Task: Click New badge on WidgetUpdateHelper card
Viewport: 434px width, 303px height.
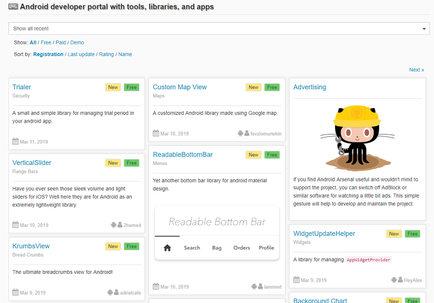Action: 394,234
